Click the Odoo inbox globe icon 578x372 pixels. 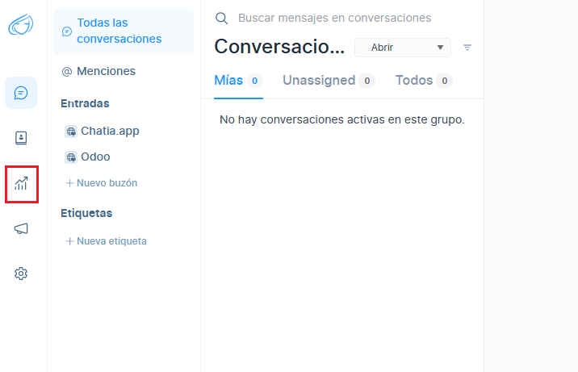[71, 157]
